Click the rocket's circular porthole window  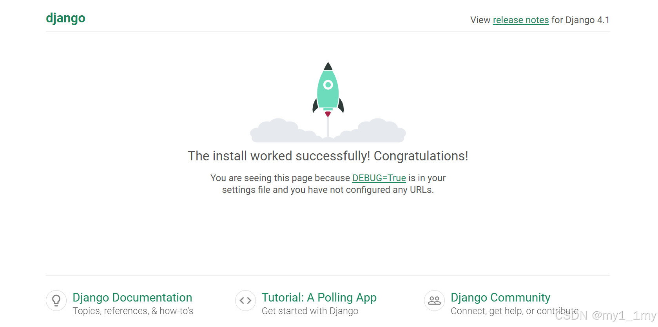coord(328,84)
